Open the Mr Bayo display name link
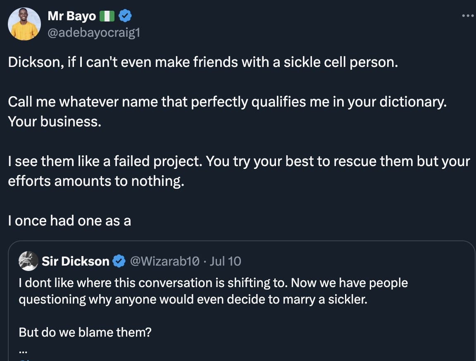This screenshot has width=476, height=361. pyautogui.click(x=72, y=17)
